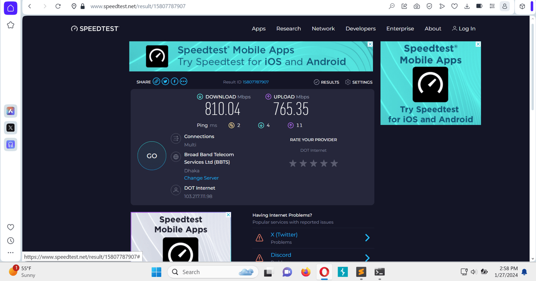
Task: Show more share options
Action: (184, 82)
